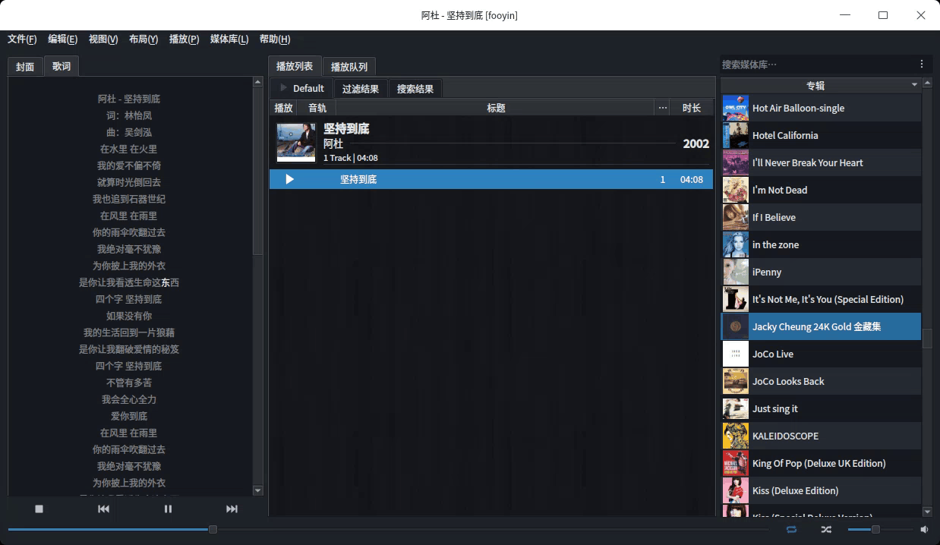Click the KALEIDOSCOPE cover art thumbnail
Screen dimensions: 940x545
pyautogui.click(x=735, y=436)
